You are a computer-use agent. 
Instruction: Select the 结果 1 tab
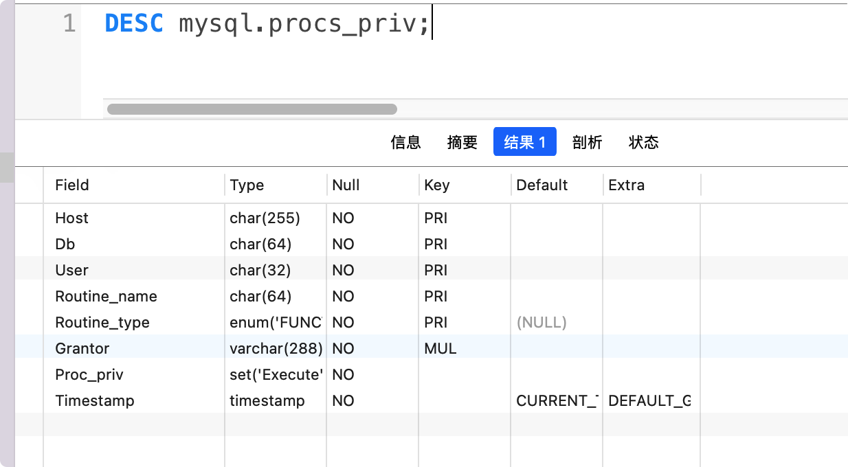tap(524, 142)
